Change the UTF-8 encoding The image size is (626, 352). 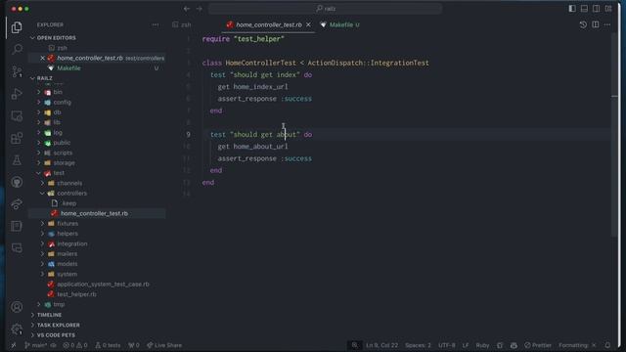coord(446,345)
